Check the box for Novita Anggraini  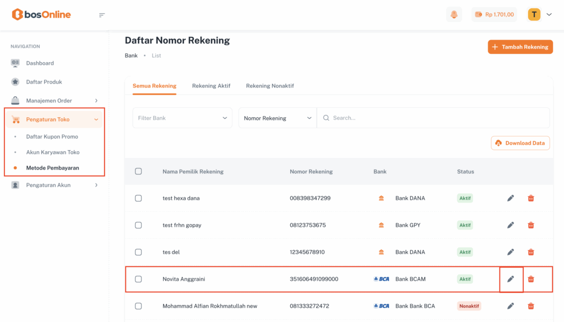(x=138, y=279)
